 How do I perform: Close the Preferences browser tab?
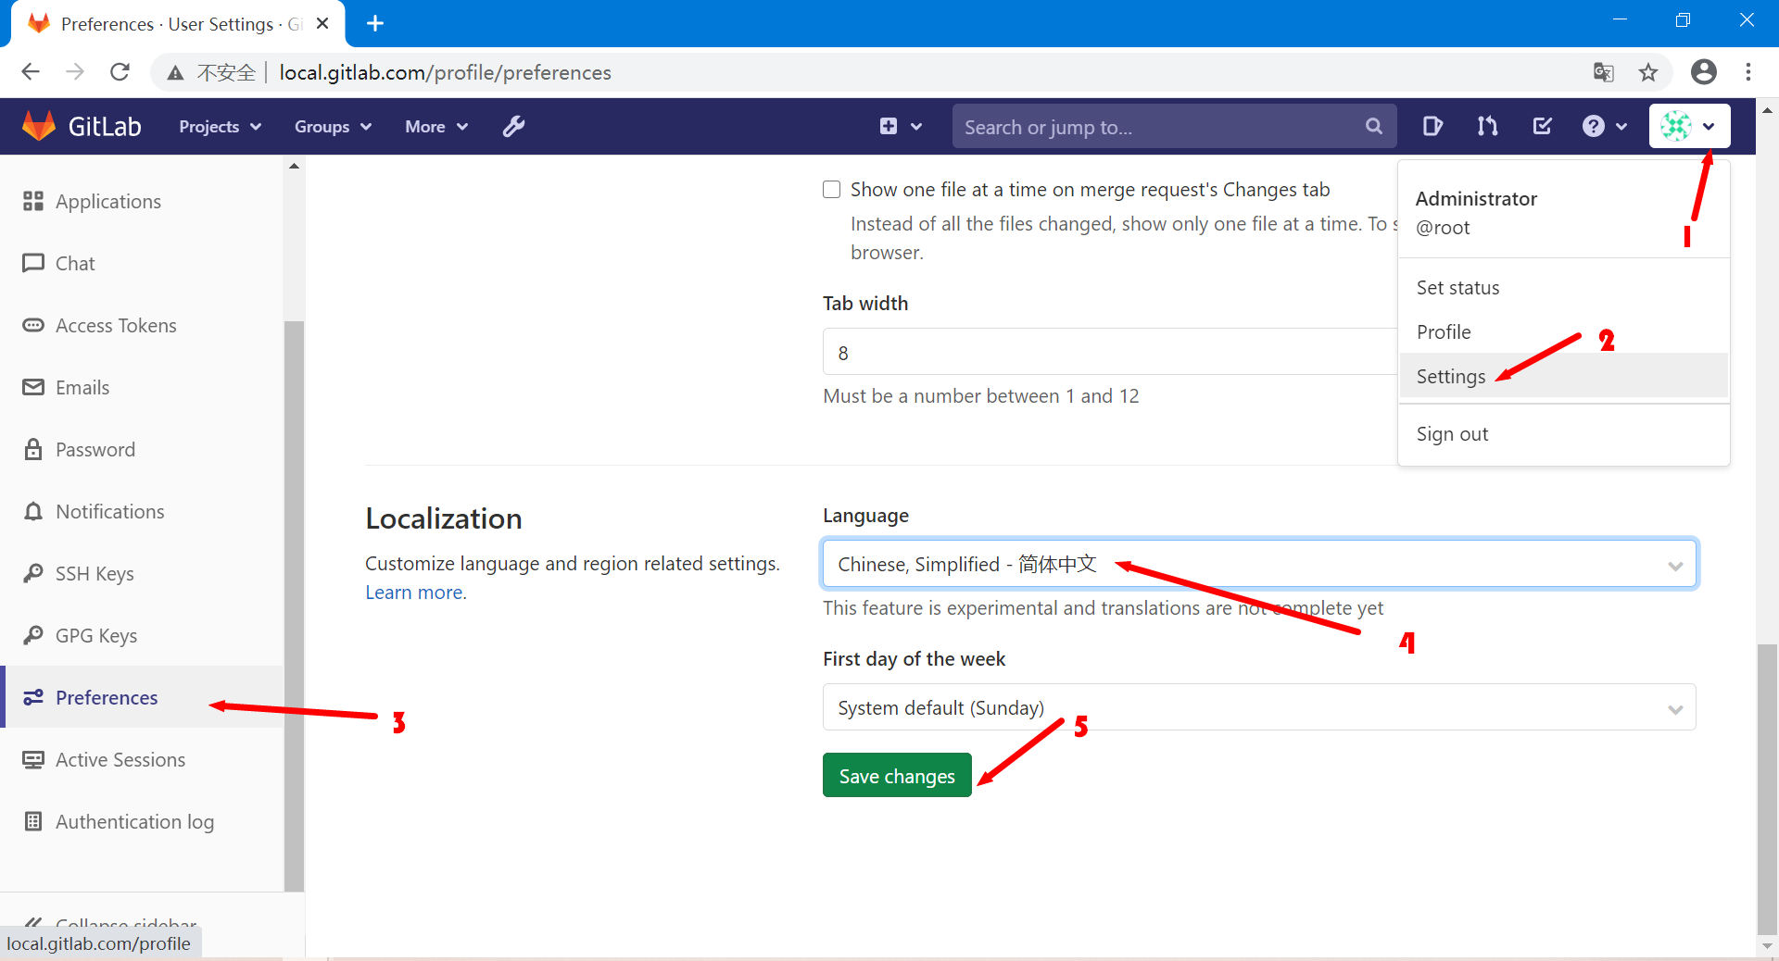322,23
